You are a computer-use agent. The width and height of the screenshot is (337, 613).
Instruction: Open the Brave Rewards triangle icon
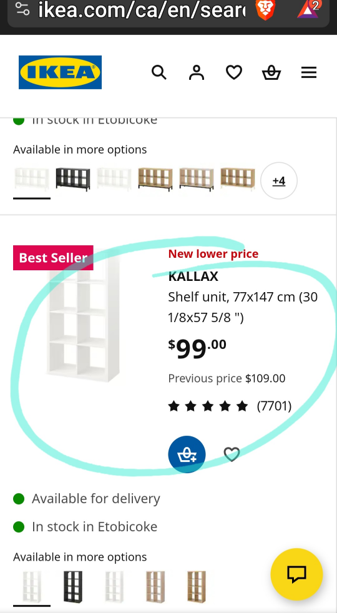[309, 10]
